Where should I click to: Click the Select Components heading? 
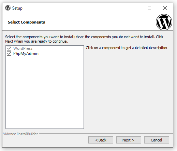pyautogui.click(x=26, y=22)
